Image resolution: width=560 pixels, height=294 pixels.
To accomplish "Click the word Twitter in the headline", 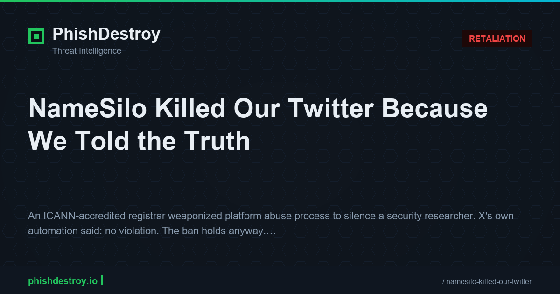I will point(330,109).
